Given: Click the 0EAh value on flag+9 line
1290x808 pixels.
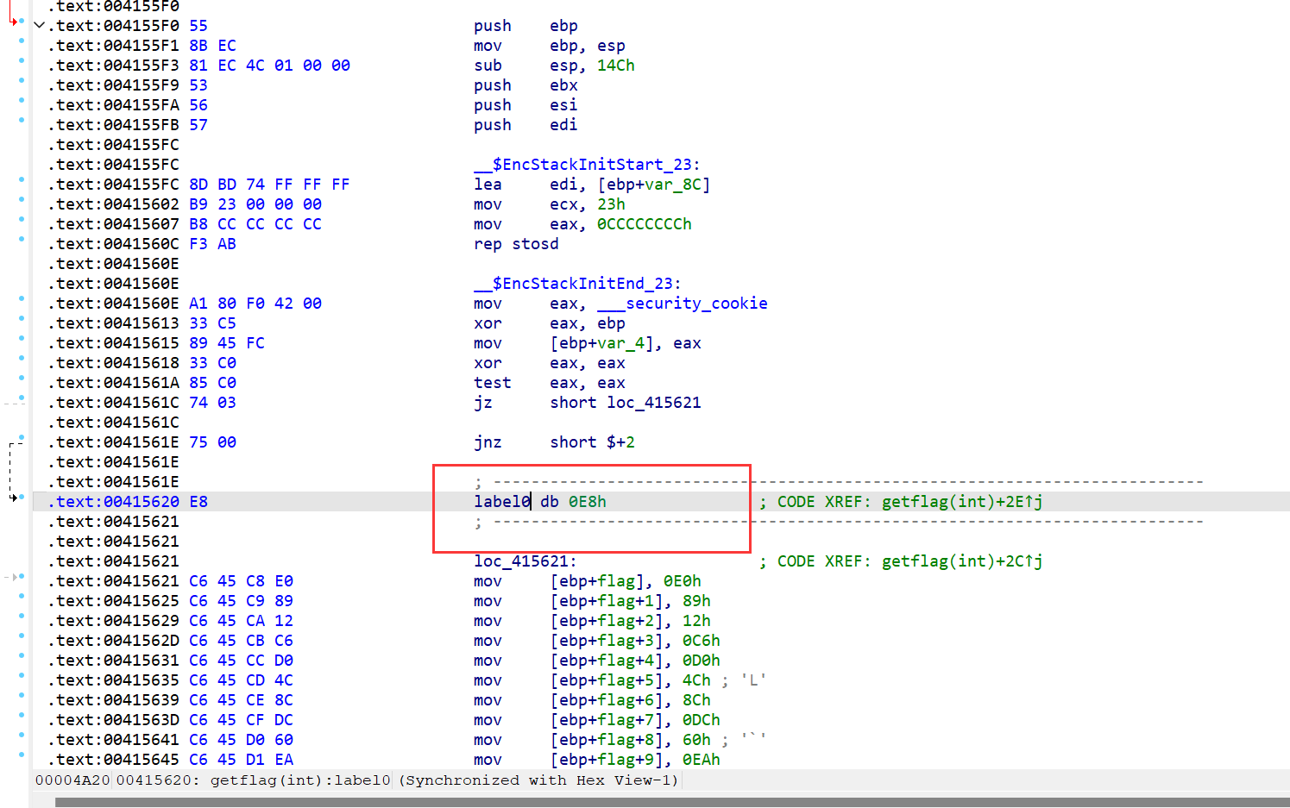Looking at the screenshot, I should pos(701,760).
